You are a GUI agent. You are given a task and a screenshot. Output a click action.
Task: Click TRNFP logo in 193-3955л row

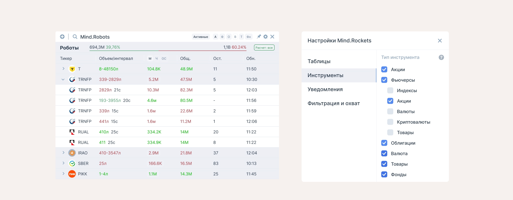pyautogui.click(x=72, y=100)
